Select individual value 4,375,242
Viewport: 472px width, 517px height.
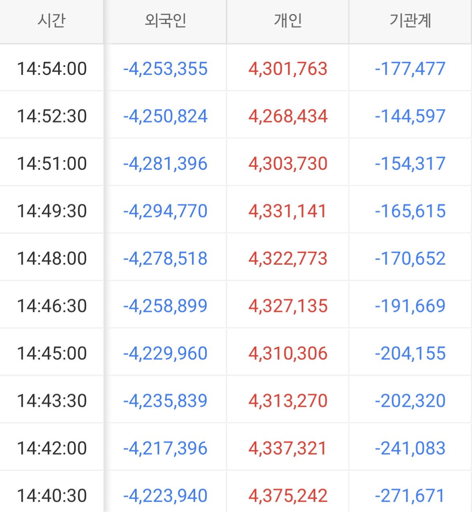tap(288, 495)
